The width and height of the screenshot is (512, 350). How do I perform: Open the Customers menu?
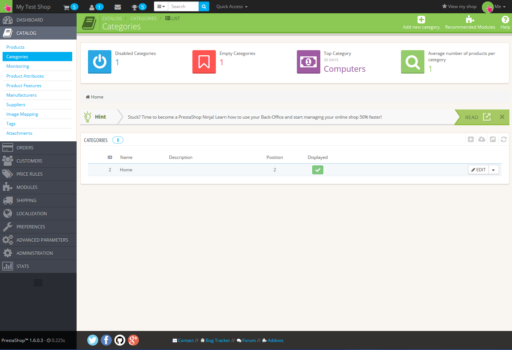point(38,161)
